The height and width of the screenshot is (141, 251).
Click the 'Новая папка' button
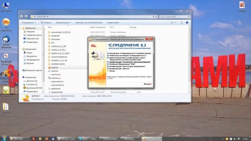113,23
